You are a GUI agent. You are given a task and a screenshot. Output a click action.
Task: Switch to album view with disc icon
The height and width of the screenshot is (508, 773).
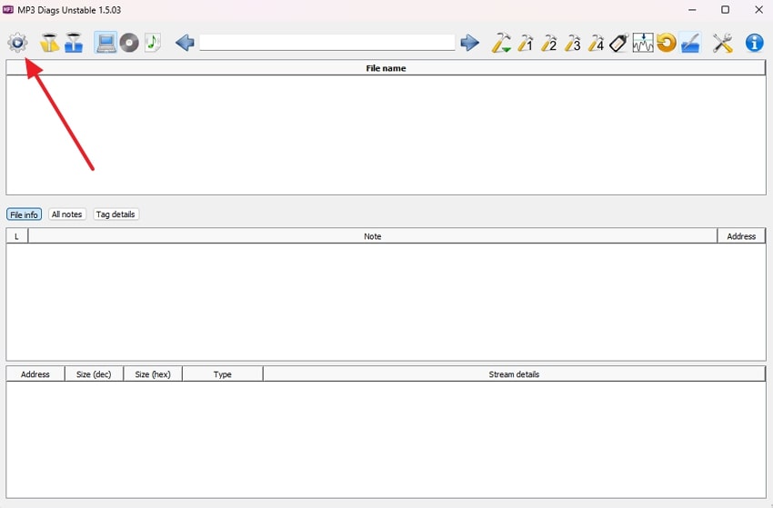click(130, 43)
